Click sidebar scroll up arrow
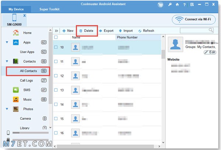Viewport: 221px width, 150px height. tap(50, 30)
